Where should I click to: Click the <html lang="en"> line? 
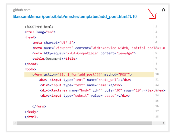point(40,32)
